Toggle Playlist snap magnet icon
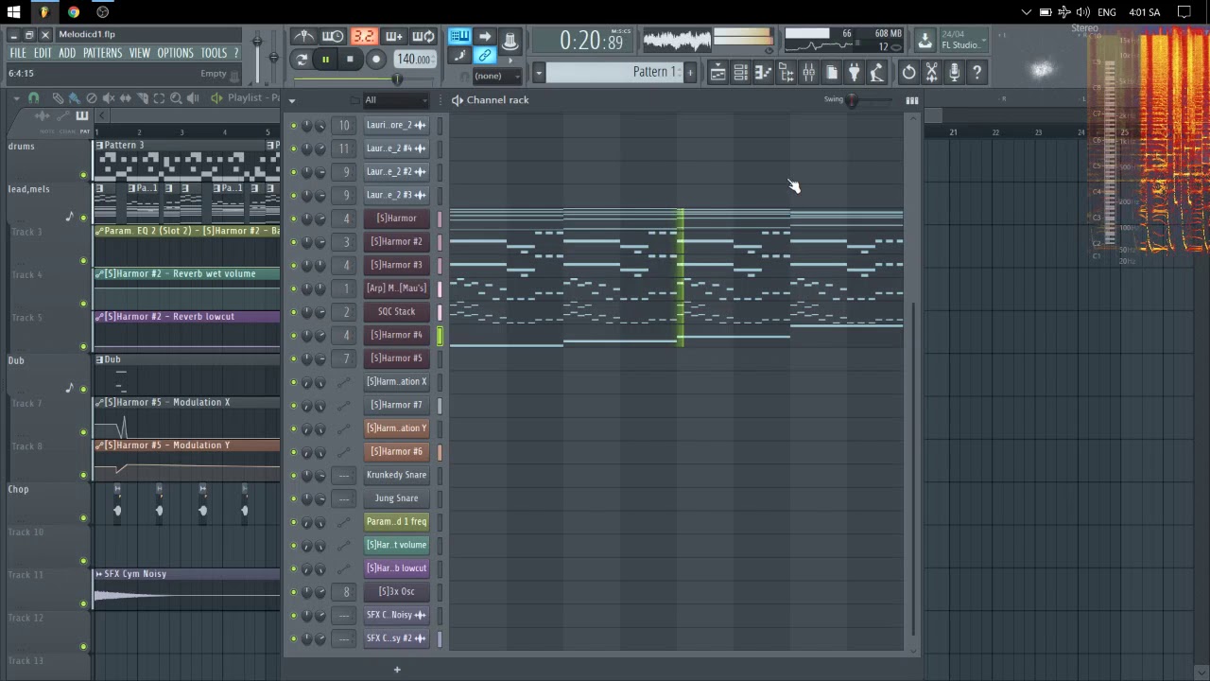Screen dimensions: 1210x681 (x=34, y=98)
